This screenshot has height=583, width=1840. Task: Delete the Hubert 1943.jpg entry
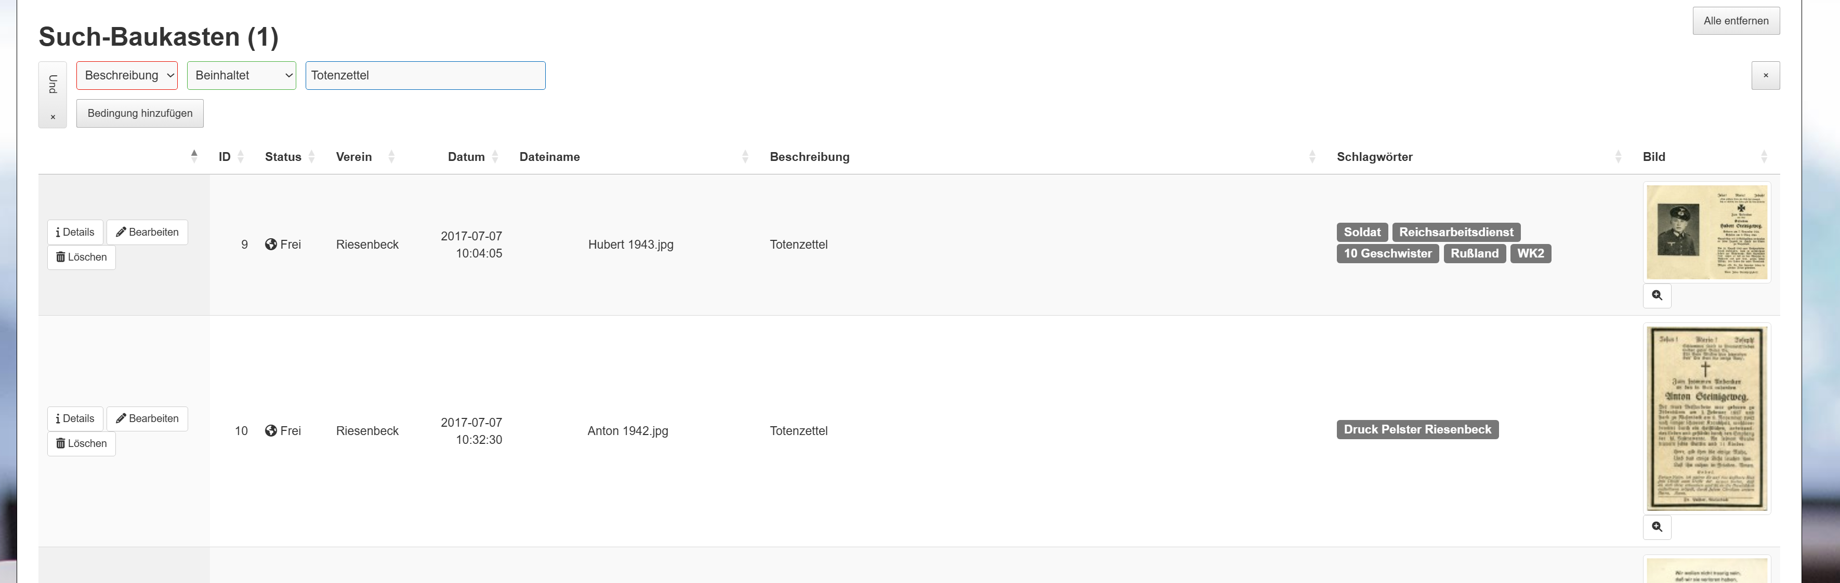point(82,257)
